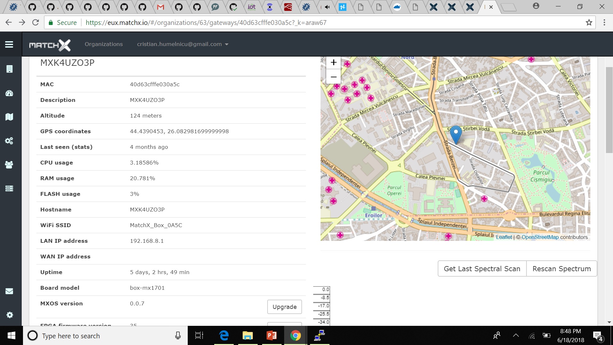Viewport: 613px width, 345px height.
Task: Open the Chrome profile avatar
Action: (x=536, y=6)
